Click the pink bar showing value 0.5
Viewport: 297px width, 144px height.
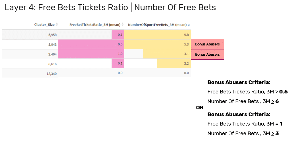tap(91, 44)
